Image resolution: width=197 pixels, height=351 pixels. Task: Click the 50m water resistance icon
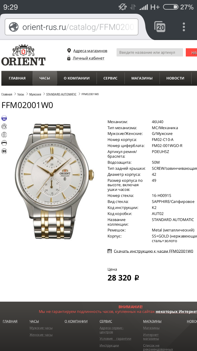pos(4,118)
